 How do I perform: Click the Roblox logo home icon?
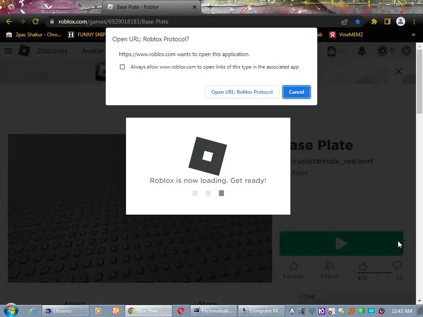(24, 51)
